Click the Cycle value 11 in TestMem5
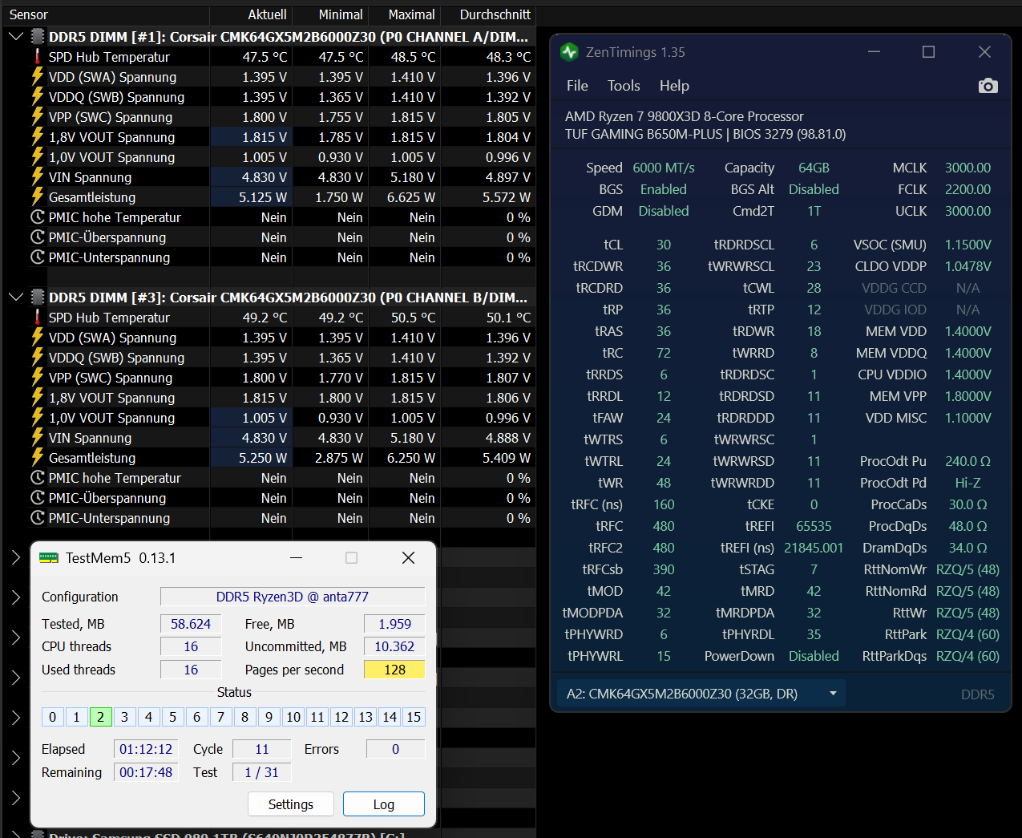 click(262, 749)
